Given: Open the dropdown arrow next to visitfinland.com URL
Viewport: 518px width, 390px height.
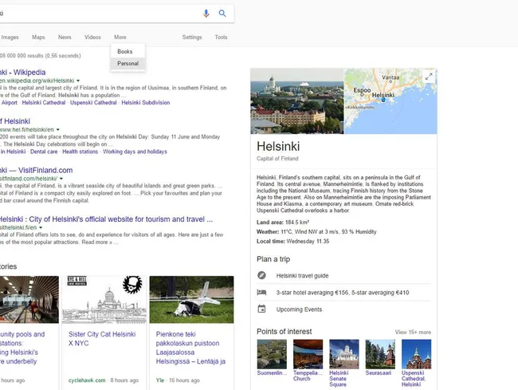Looking at the screenshot, I should (x=61, y=179).
